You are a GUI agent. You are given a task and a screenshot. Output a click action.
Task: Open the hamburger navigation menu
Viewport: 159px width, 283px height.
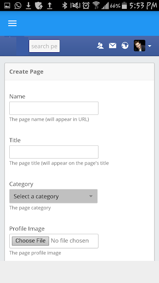click(12, 23)
